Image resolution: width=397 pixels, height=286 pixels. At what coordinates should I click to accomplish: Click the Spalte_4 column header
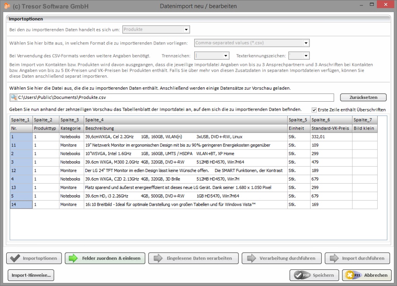pyautogui.click(x=185, y=120)
